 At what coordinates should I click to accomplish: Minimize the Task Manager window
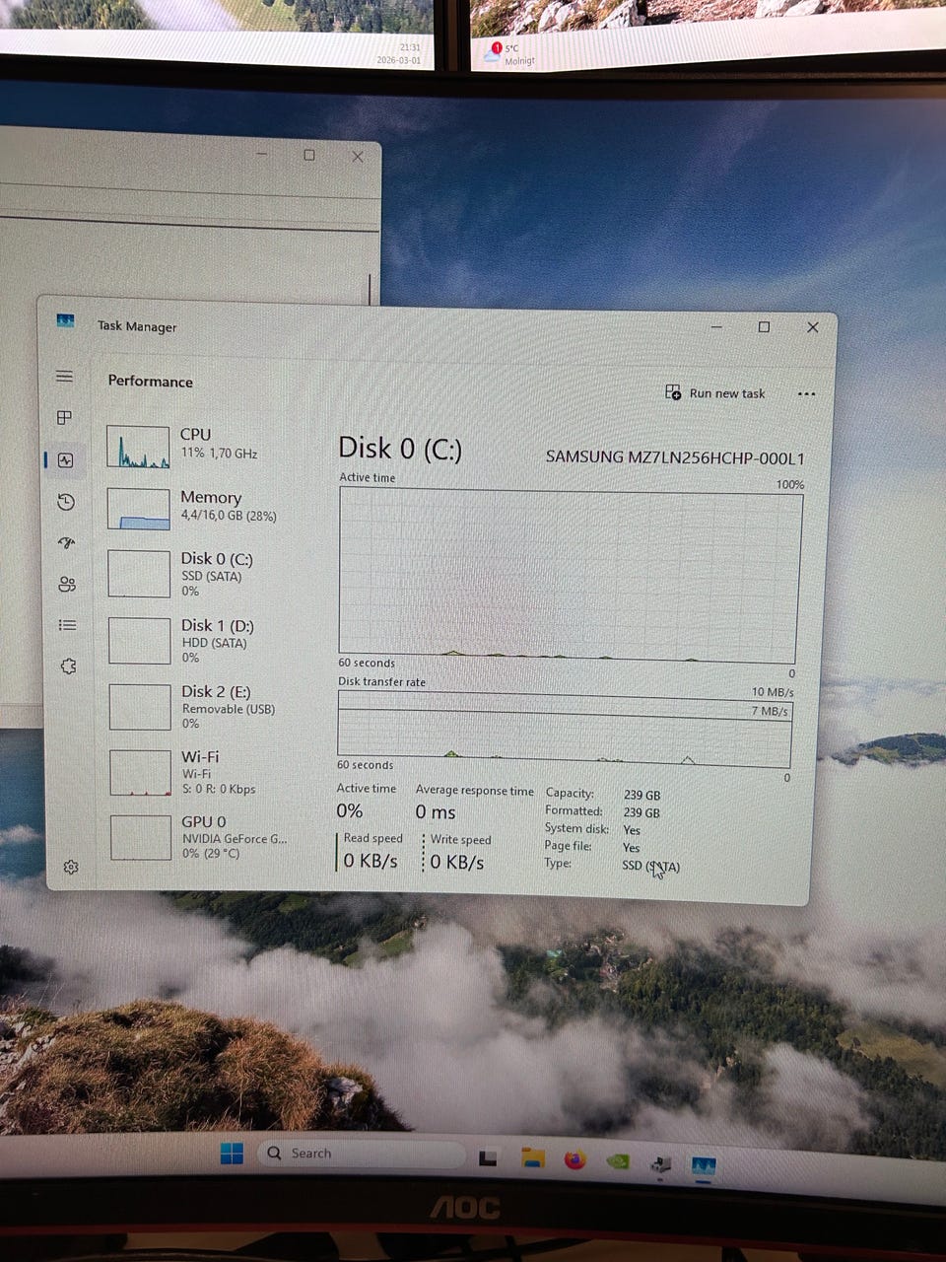(716, 327)
